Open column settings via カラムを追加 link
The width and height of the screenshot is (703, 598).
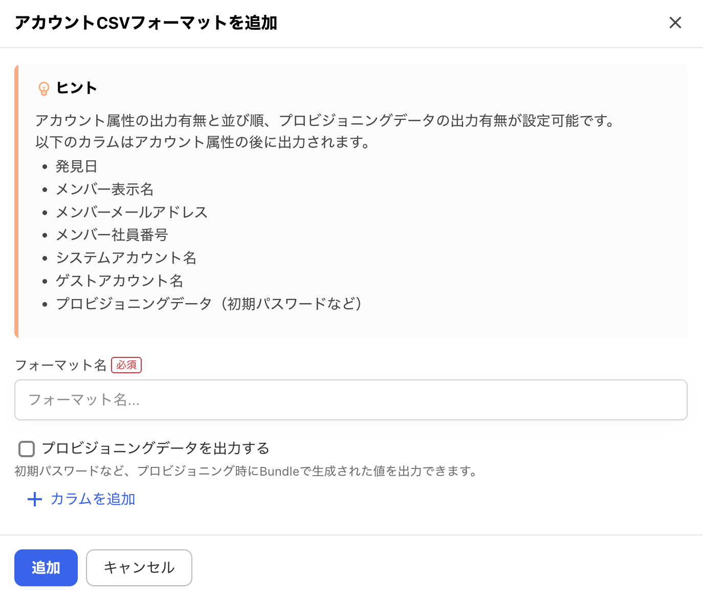click(x=92, y=499)
